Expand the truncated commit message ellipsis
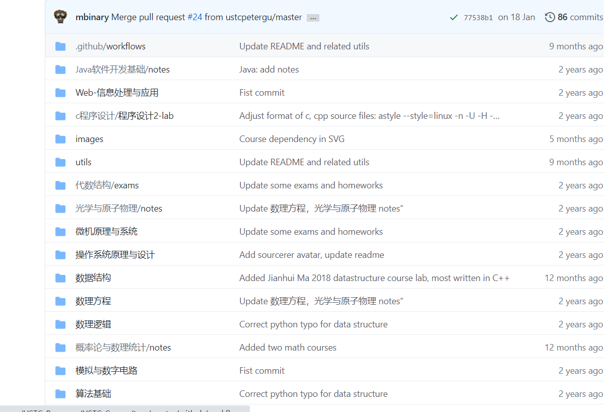The image size is (604, 412). (313, 17)
